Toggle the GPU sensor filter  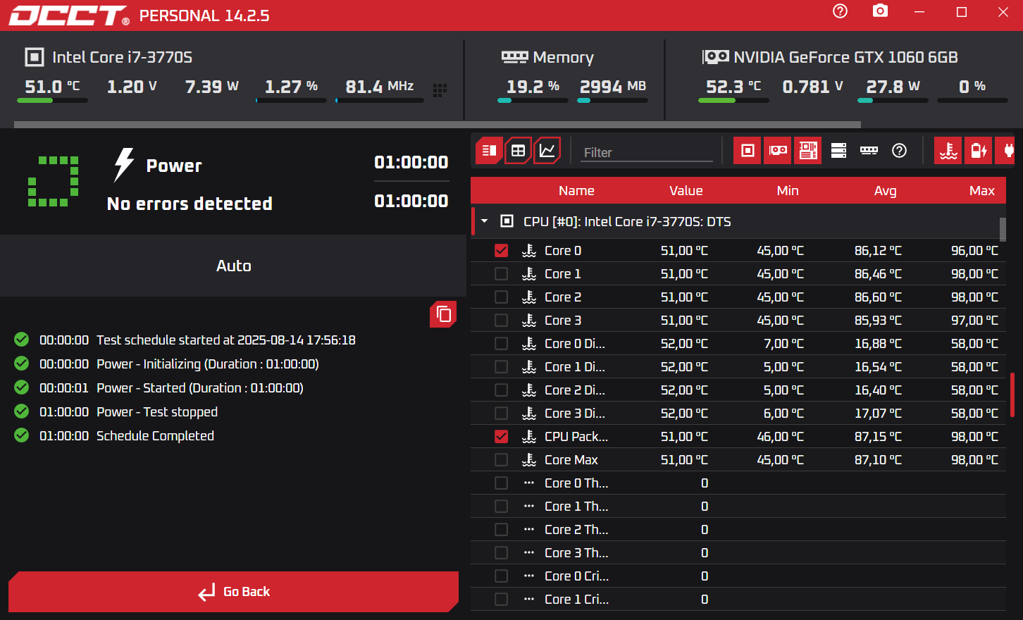[x=778, y=151]
